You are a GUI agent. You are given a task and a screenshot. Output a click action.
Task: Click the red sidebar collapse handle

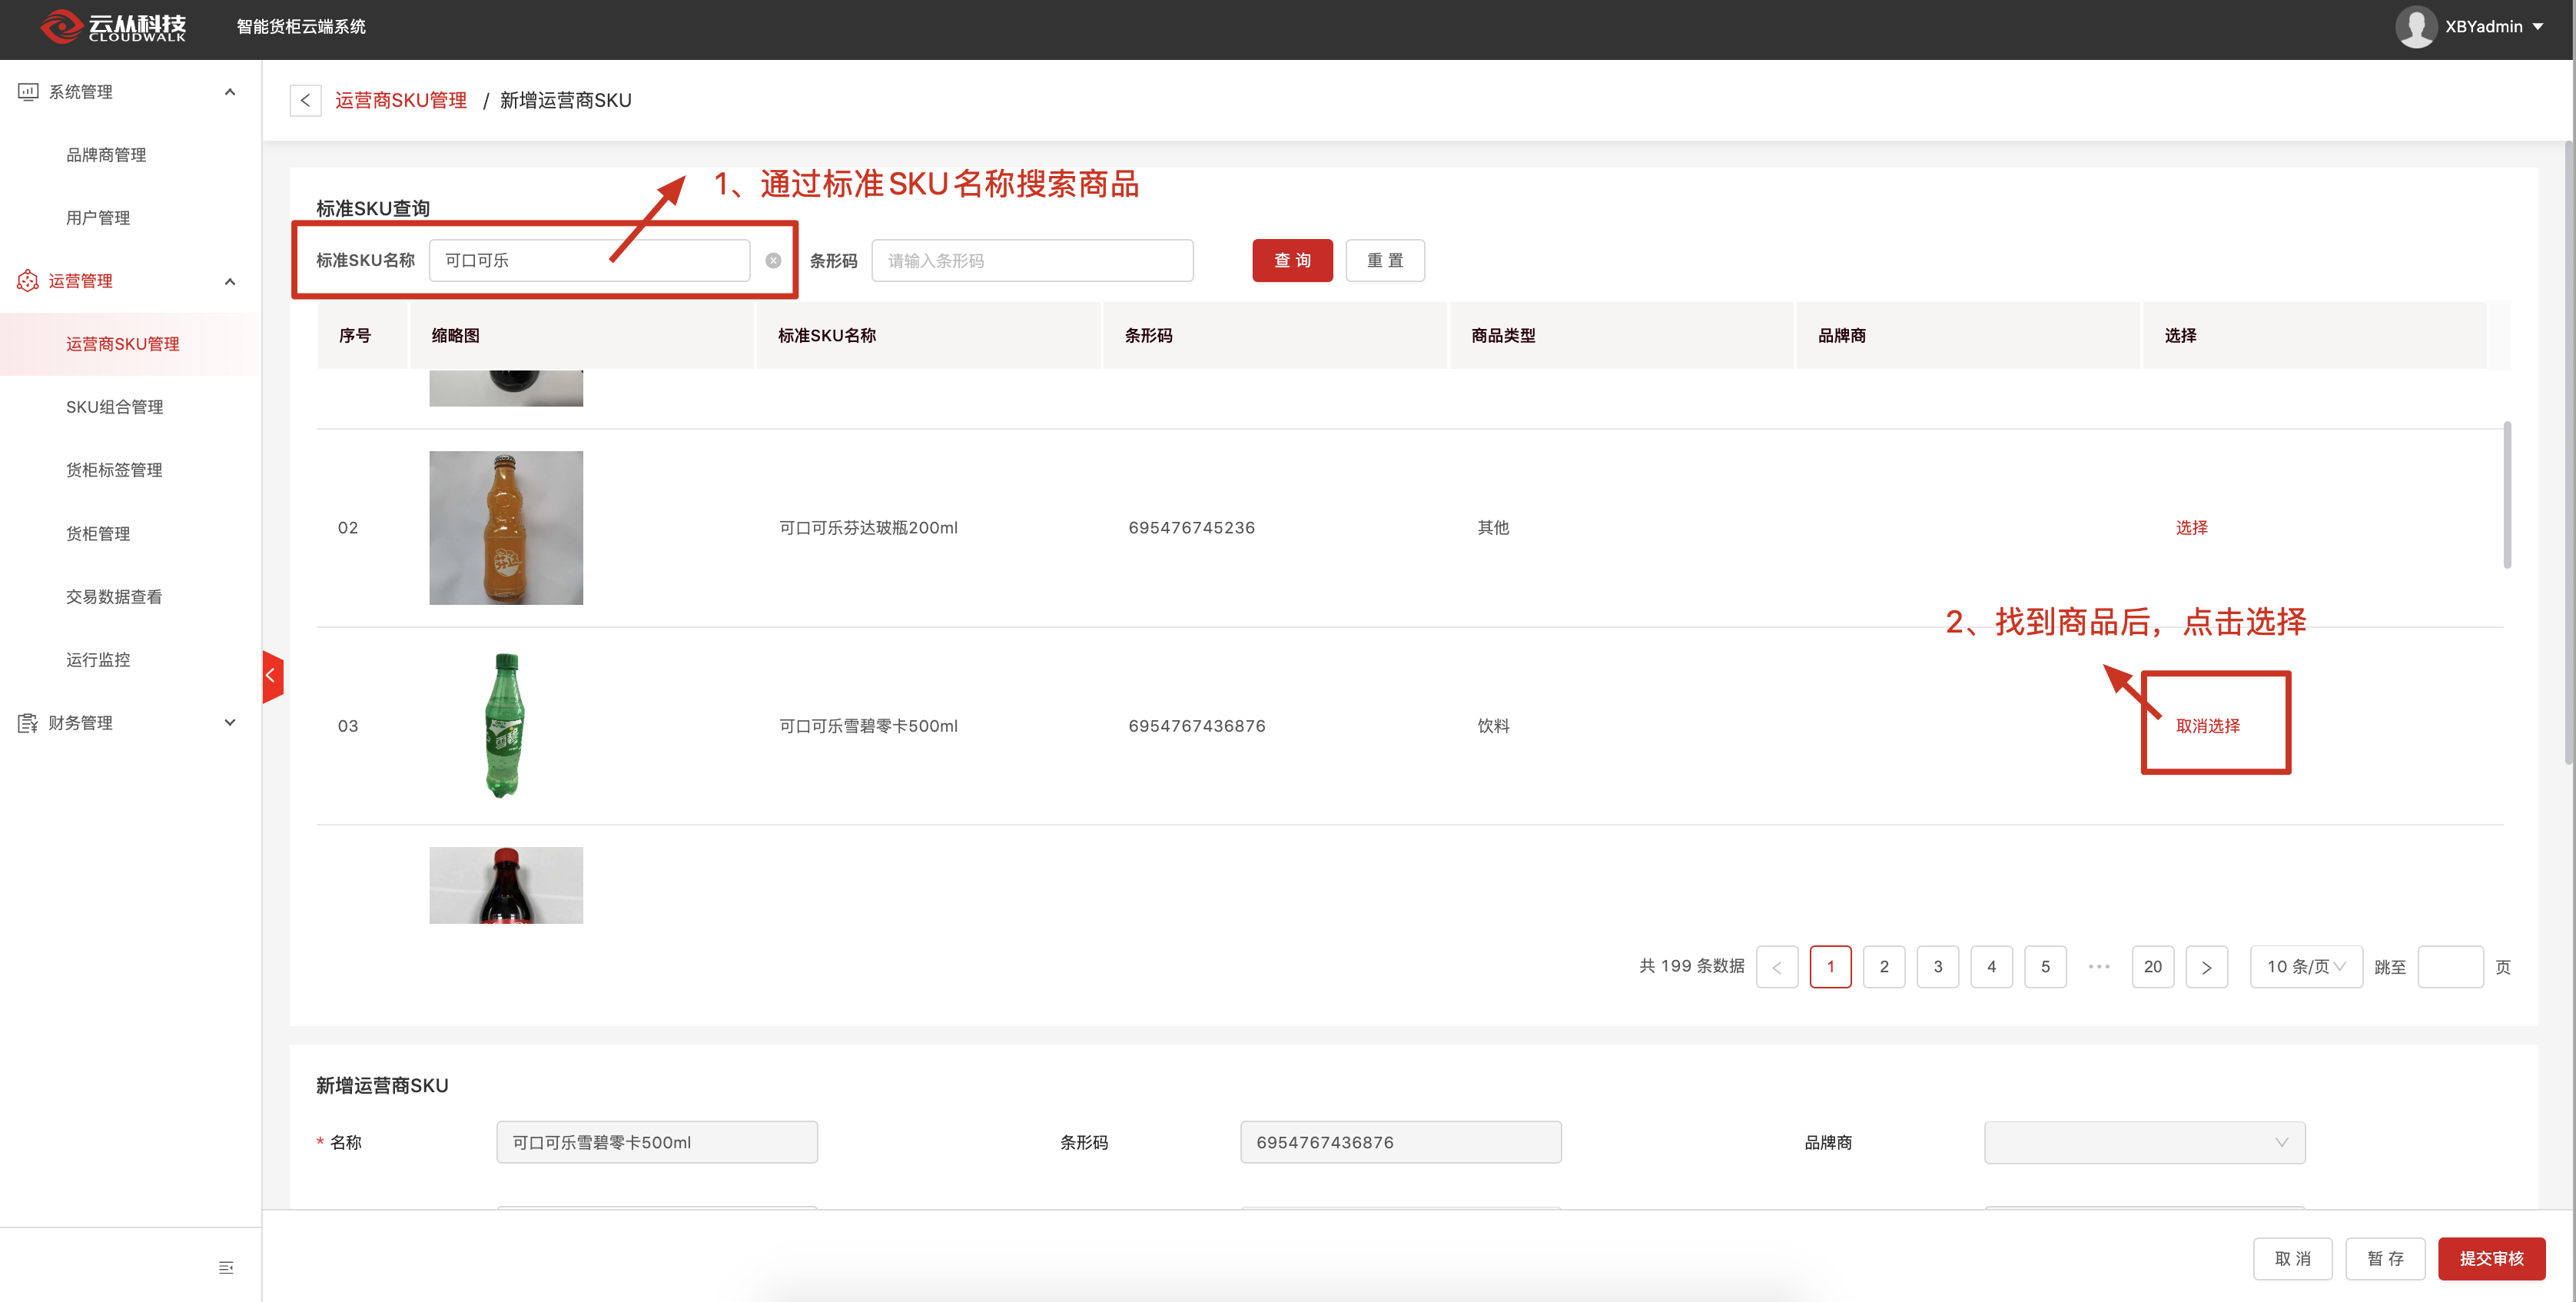272,676
